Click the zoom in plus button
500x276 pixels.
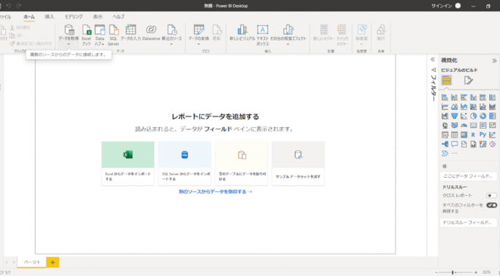[476, 272]
